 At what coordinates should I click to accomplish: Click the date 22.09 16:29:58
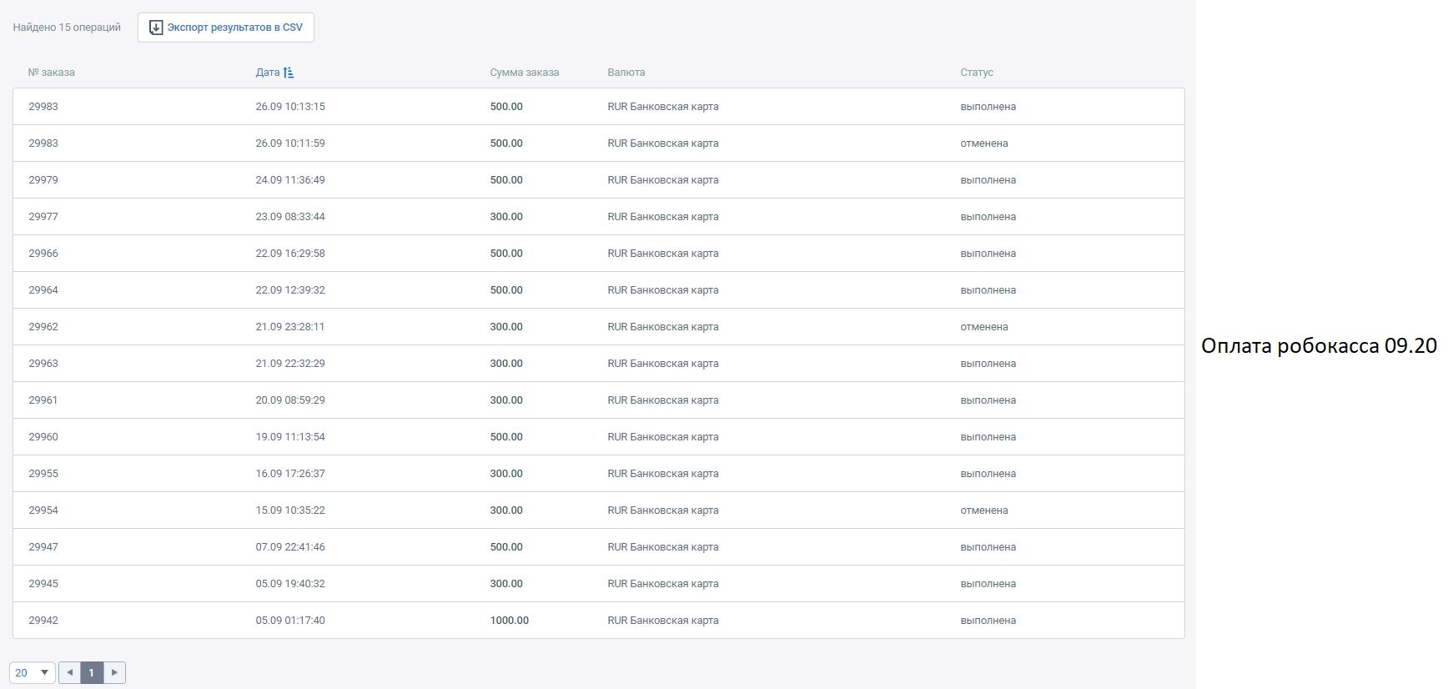[x=290, y=254]
